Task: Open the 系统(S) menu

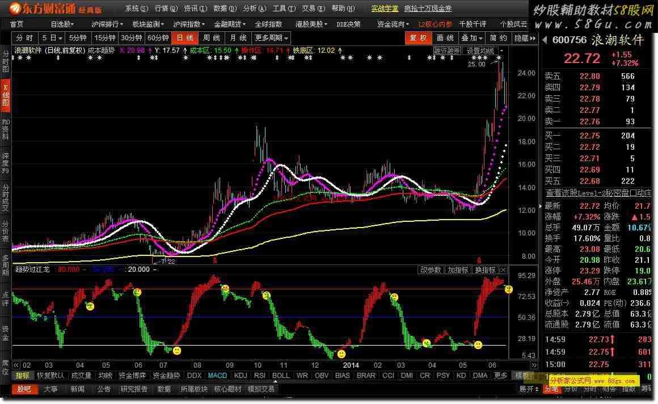Action: (137, 9)
